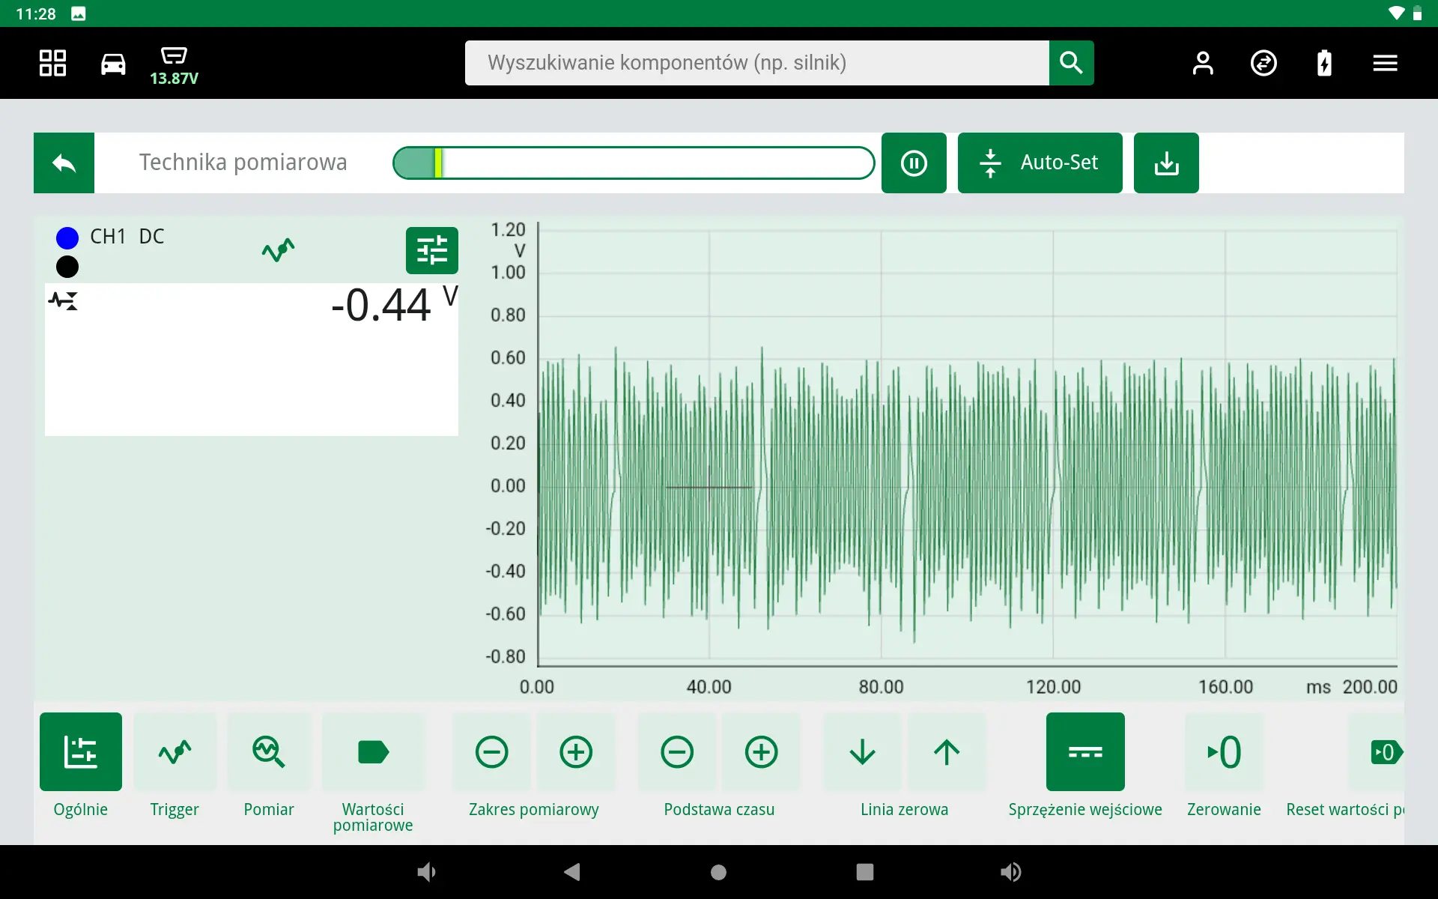1438x899 pixels.
Task: Open CH1 channel settings sliders icon
Action: [432, 250]
